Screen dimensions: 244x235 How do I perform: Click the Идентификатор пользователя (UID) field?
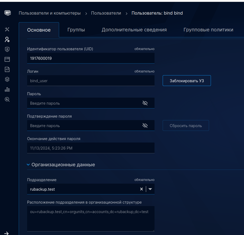(x=91, y=58)
